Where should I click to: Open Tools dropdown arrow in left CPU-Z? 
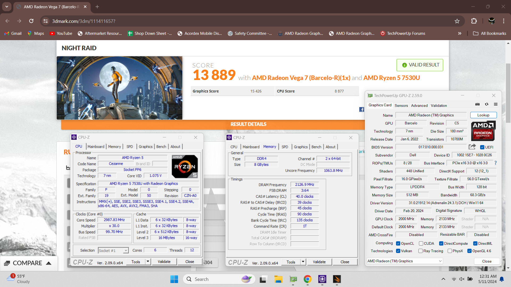(148, 261)
